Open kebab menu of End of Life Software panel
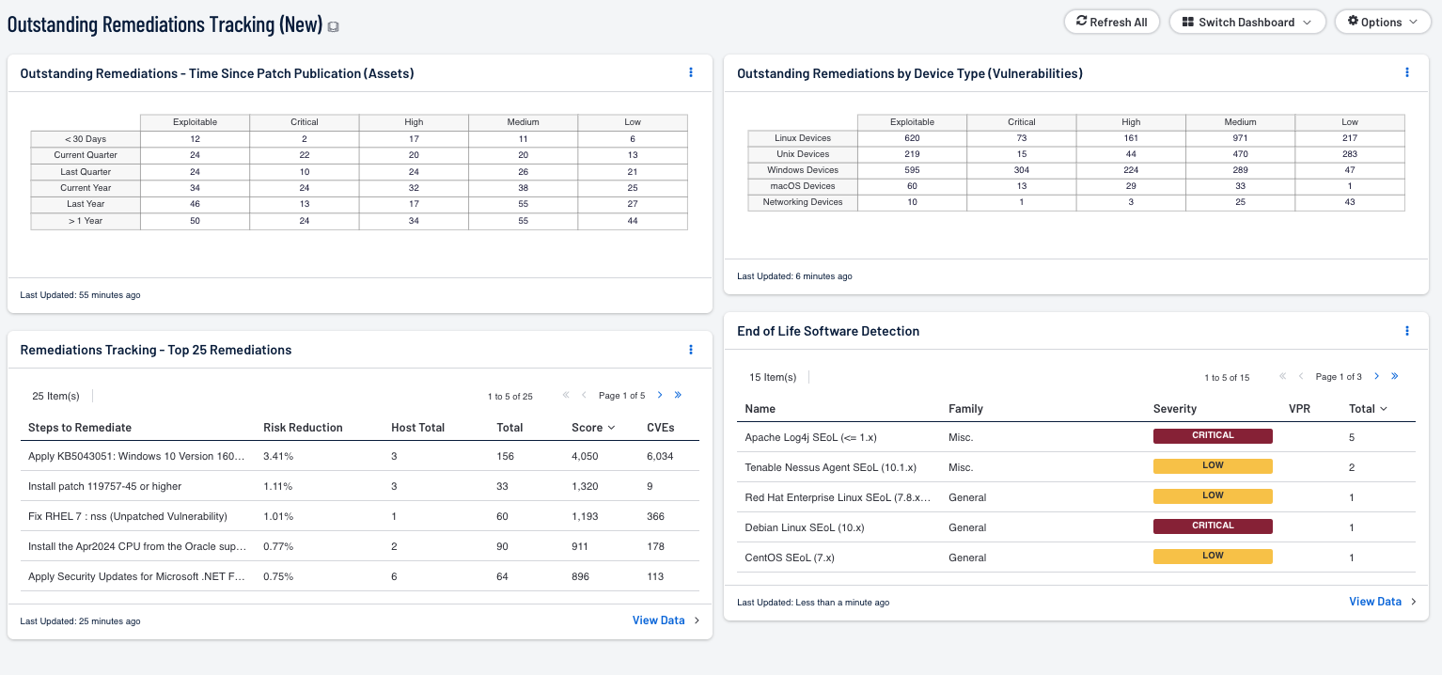1442x675 pixels. coord(1407,331)
